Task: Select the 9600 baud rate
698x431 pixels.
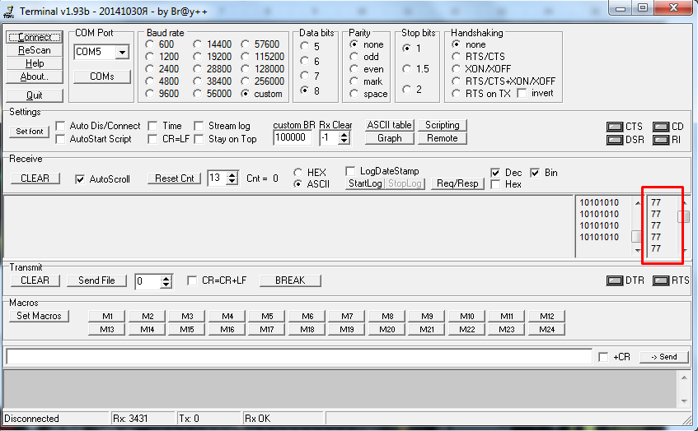Action: [150, 94]
